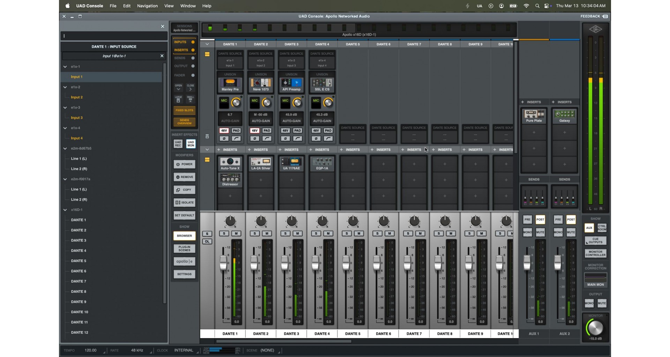Open the SCENE selector dropdown
Viewport: 670px width, 357px height.
pyautogui.click(x=269, y=350)
